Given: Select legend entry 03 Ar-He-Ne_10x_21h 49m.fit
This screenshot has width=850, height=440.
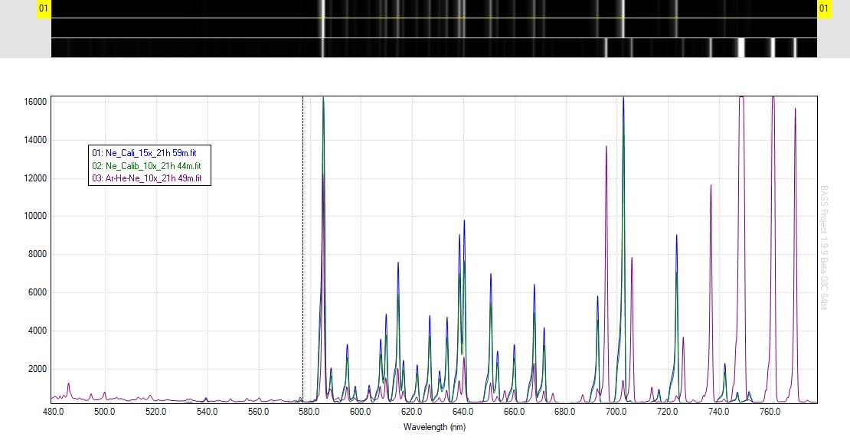Looking at the screenshot, I should click(146, 178).
